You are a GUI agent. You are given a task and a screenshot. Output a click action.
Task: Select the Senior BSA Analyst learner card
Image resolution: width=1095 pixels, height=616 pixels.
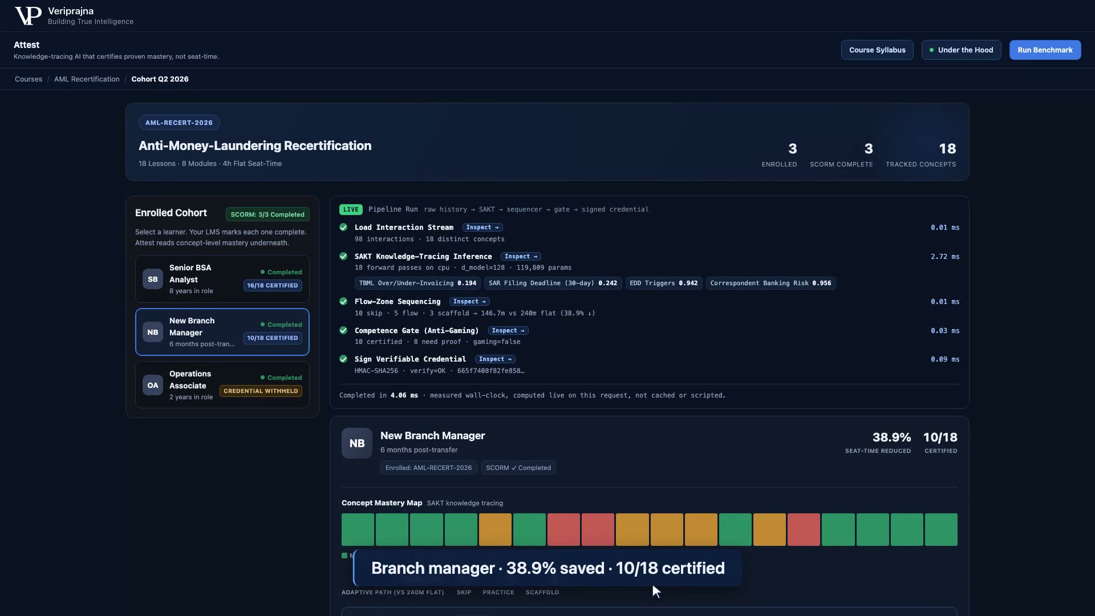tap(222, 279)
